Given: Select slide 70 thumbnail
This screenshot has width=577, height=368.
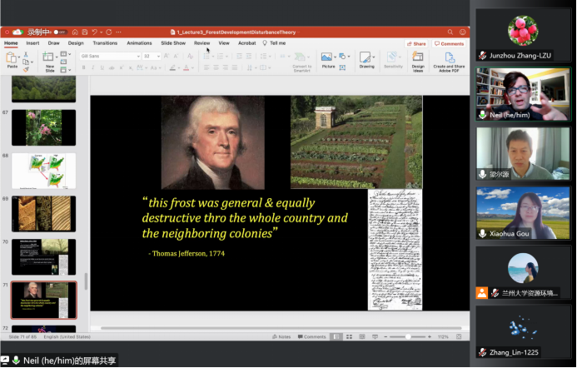Looking at the screenshot, I should click(x=43, y=257).
